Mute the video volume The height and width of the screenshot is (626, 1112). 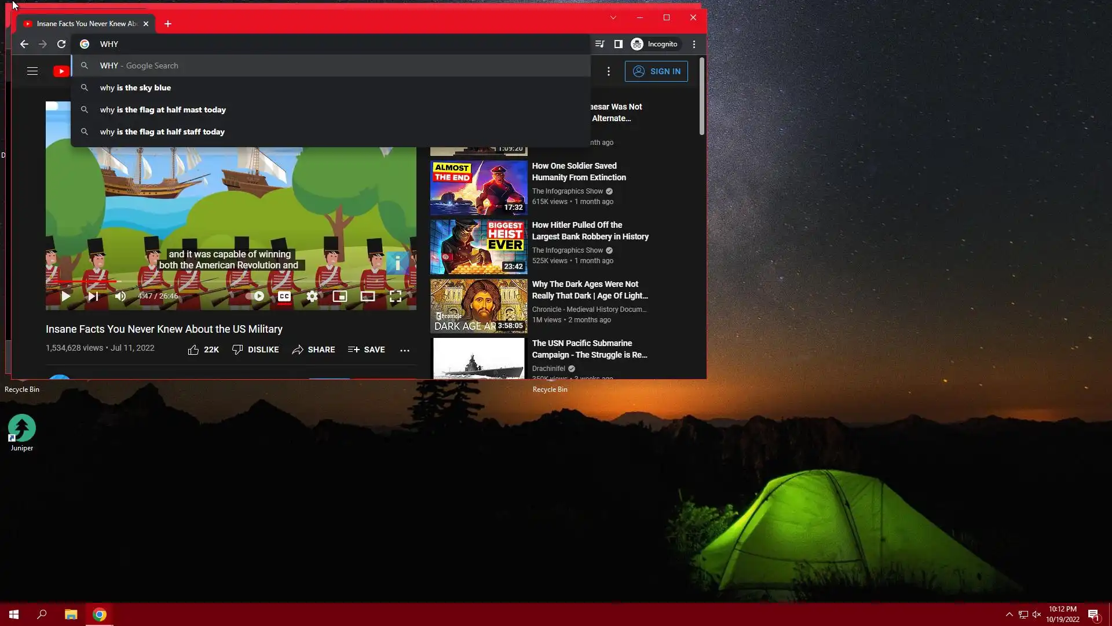(x=120, y=296)
